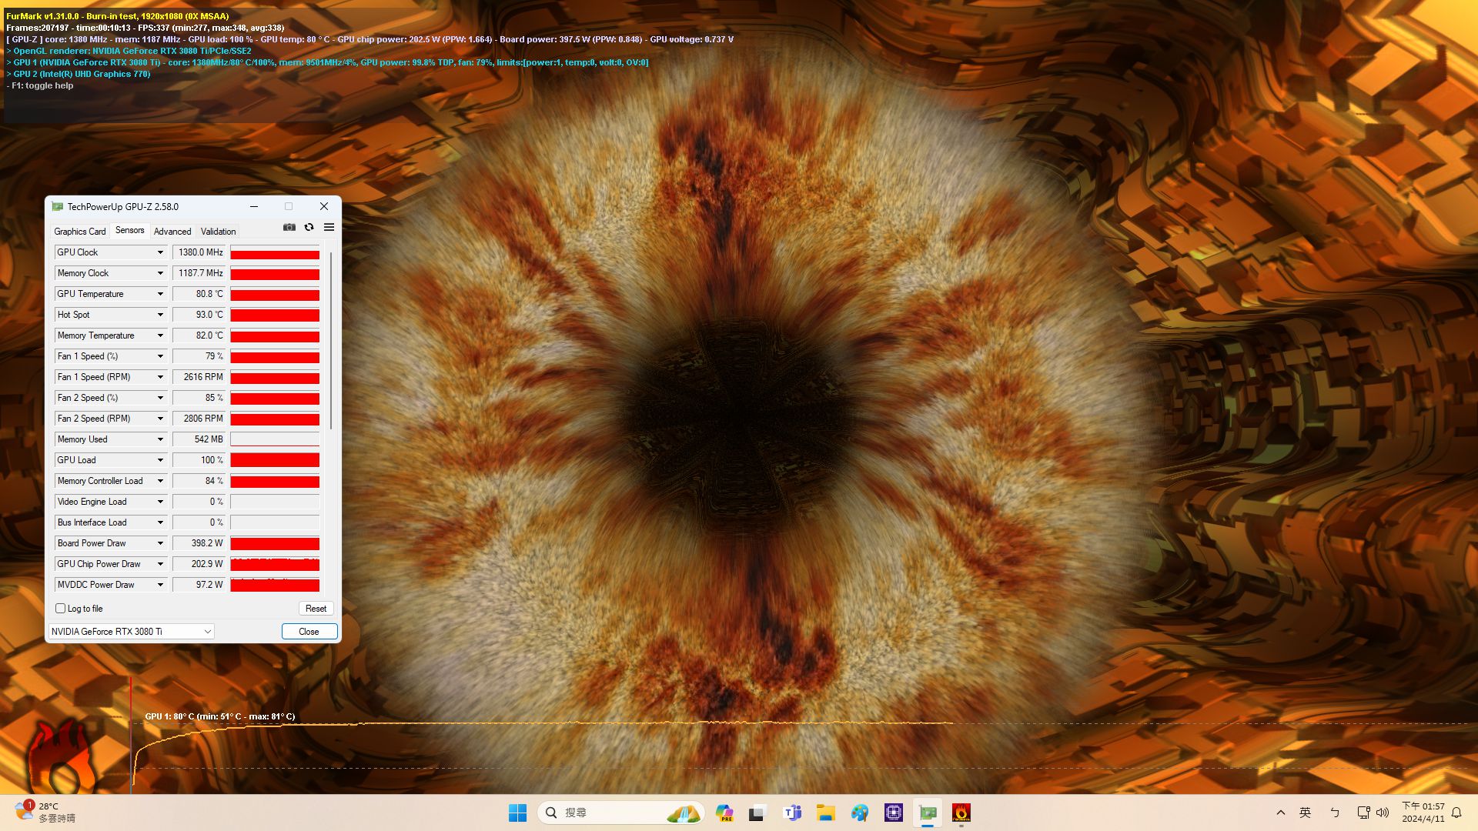Open the Fan 2 Speed (%) dropdown

coord(160,398)
